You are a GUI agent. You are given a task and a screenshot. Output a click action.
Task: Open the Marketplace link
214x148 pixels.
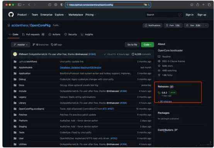click(76, 15)
